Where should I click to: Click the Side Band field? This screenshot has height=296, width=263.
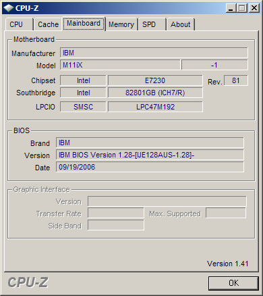[x=116, y=225]
